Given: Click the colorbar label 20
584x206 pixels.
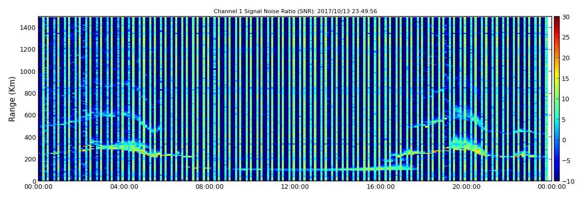Looking at the screenshot, I should pos(566,58).
